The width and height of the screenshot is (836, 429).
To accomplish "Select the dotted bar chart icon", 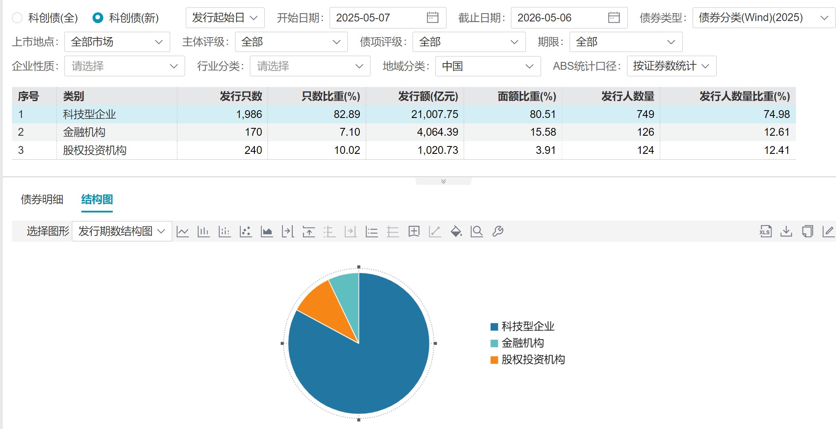I will (225, 231).
